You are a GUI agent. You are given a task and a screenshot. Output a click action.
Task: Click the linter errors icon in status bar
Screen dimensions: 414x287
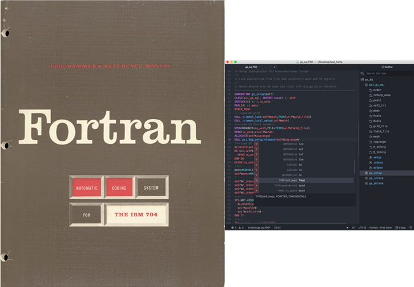tap(232, 227)
